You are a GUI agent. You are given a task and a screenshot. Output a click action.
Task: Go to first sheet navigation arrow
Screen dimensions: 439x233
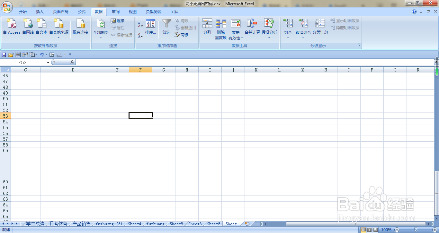tap(3, 224)
